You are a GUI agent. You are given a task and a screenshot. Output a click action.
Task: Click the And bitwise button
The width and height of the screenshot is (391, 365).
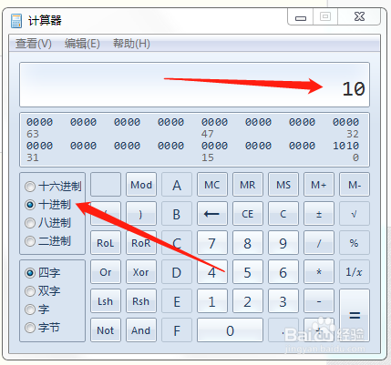(141, 330)
